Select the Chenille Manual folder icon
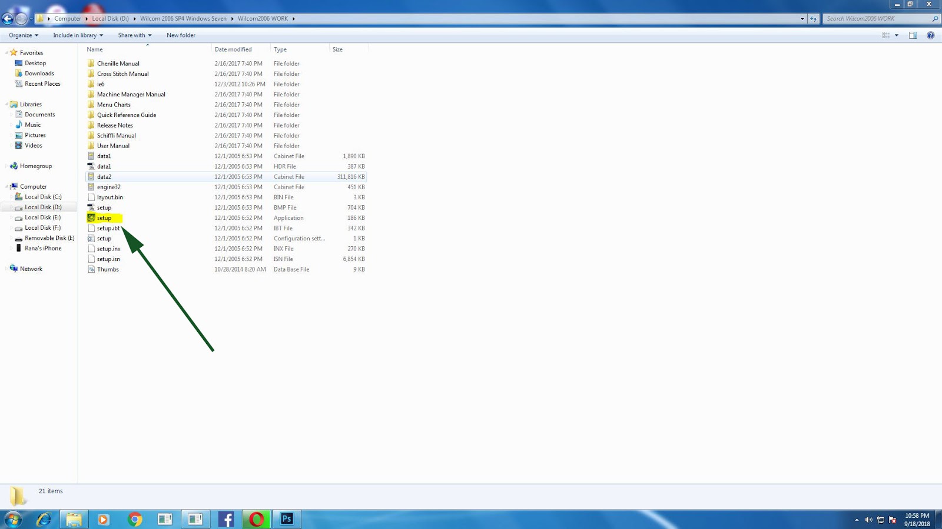The width and height of the screenshot is (942, 529). tap(91, 63)
